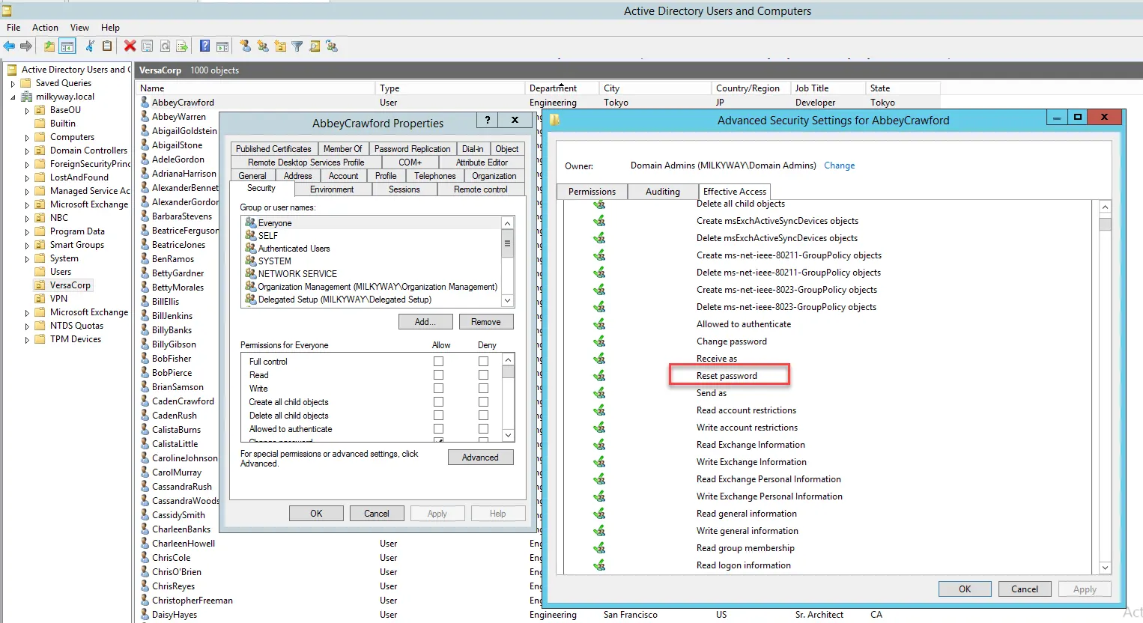Click the Properties toolbar icon
The image size is (1143, 623).
click(148, 46)
